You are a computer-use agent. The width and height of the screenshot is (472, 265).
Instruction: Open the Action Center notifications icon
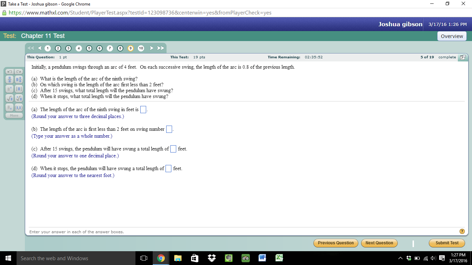(442, 258)
